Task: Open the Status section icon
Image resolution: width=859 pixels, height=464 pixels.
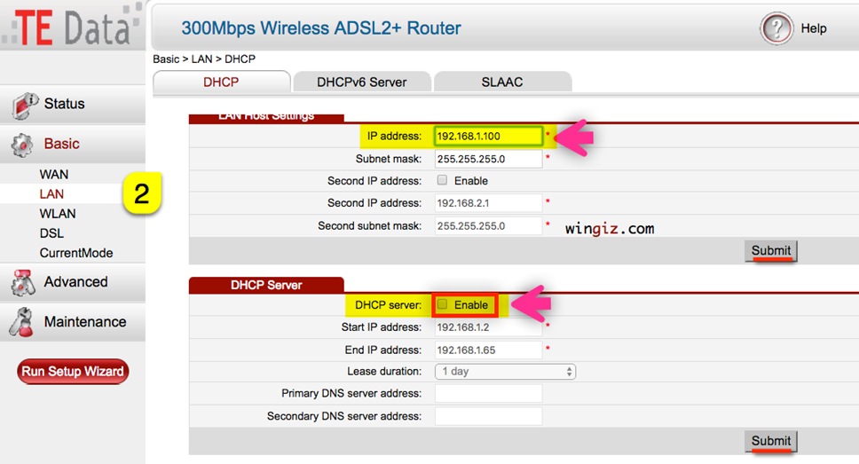Action: coord(25,106)
